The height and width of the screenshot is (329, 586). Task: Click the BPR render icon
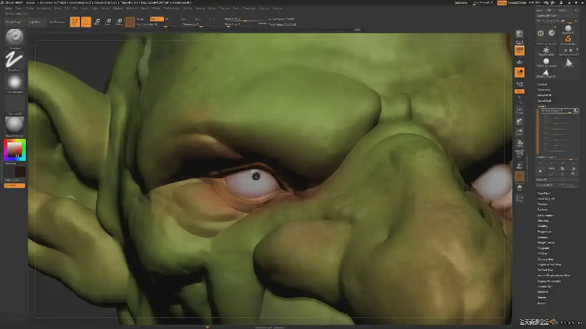point(520,34)
